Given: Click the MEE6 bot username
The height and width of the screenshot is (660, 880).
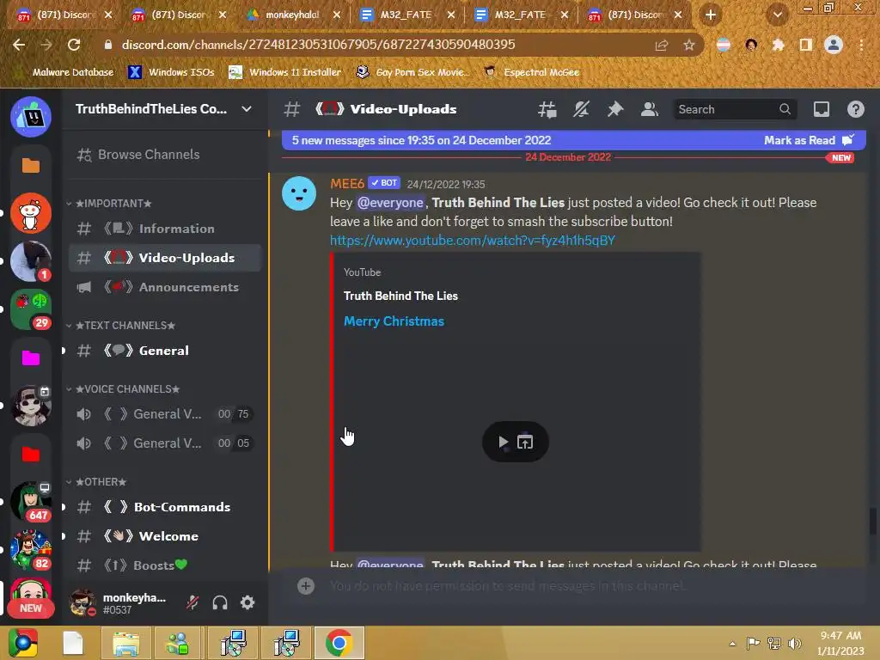Looking at the screenshot, I should click(347, 184).
